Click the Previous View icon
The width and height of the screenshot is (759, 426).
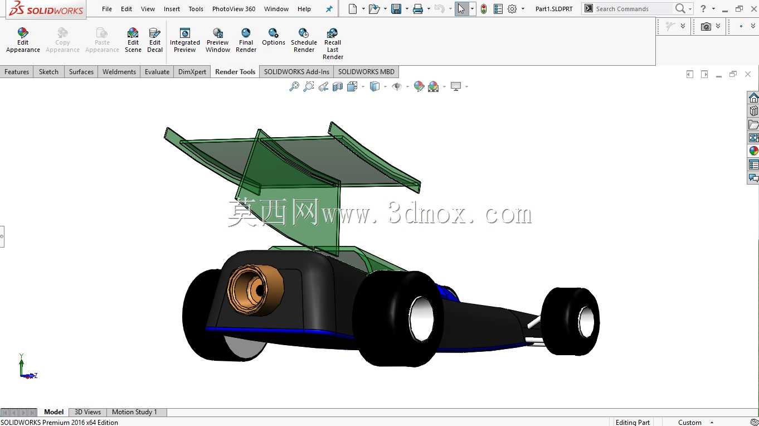(323, 86)
